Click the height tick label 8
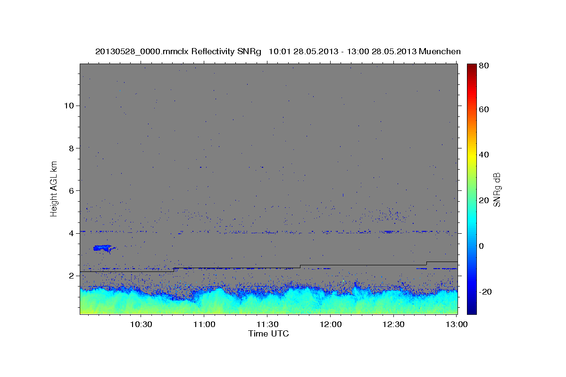The width and height of the screenshot is (566, 377). [70, 148]
